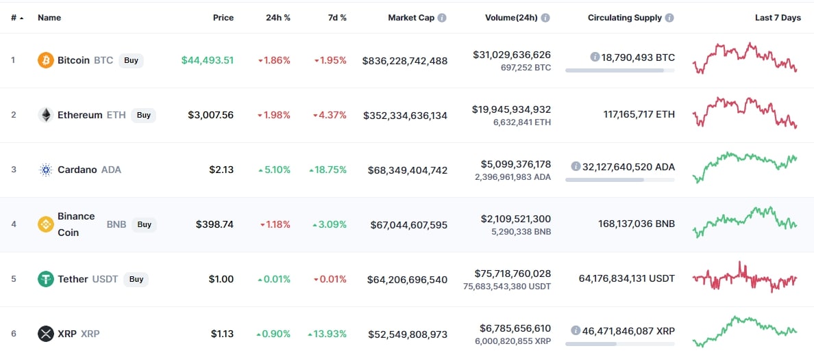Screen dimensions: 814x357
Task: Click XRP market cap $52,549,808,973
Action: [x=408, y=334]
